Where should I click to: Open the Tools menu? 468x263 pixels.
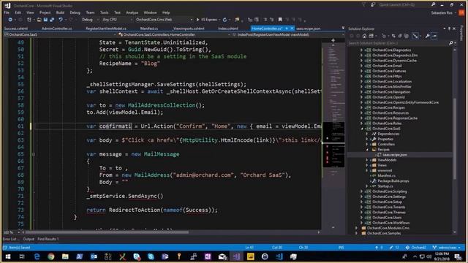(x=104, y=12)
